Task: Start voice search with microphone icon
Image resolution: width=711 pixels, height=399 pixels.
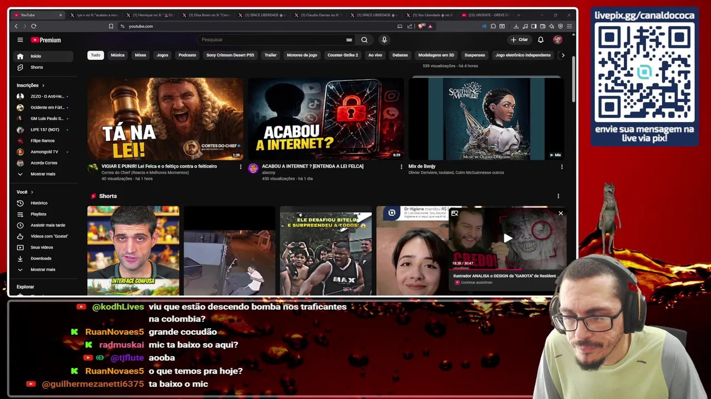Action: coord(384,40)
